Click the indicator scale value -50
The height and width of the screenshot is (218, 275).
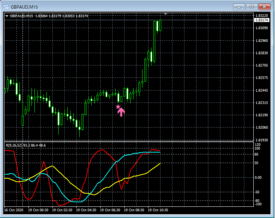257,192
